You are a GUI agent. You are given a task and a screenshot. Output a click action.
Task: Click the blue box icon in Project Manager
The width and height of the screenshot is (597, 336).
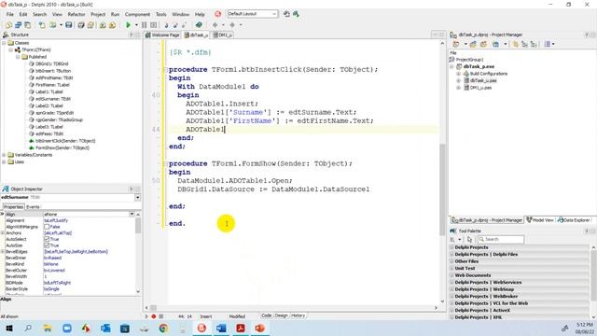click(x=495, y=44)
